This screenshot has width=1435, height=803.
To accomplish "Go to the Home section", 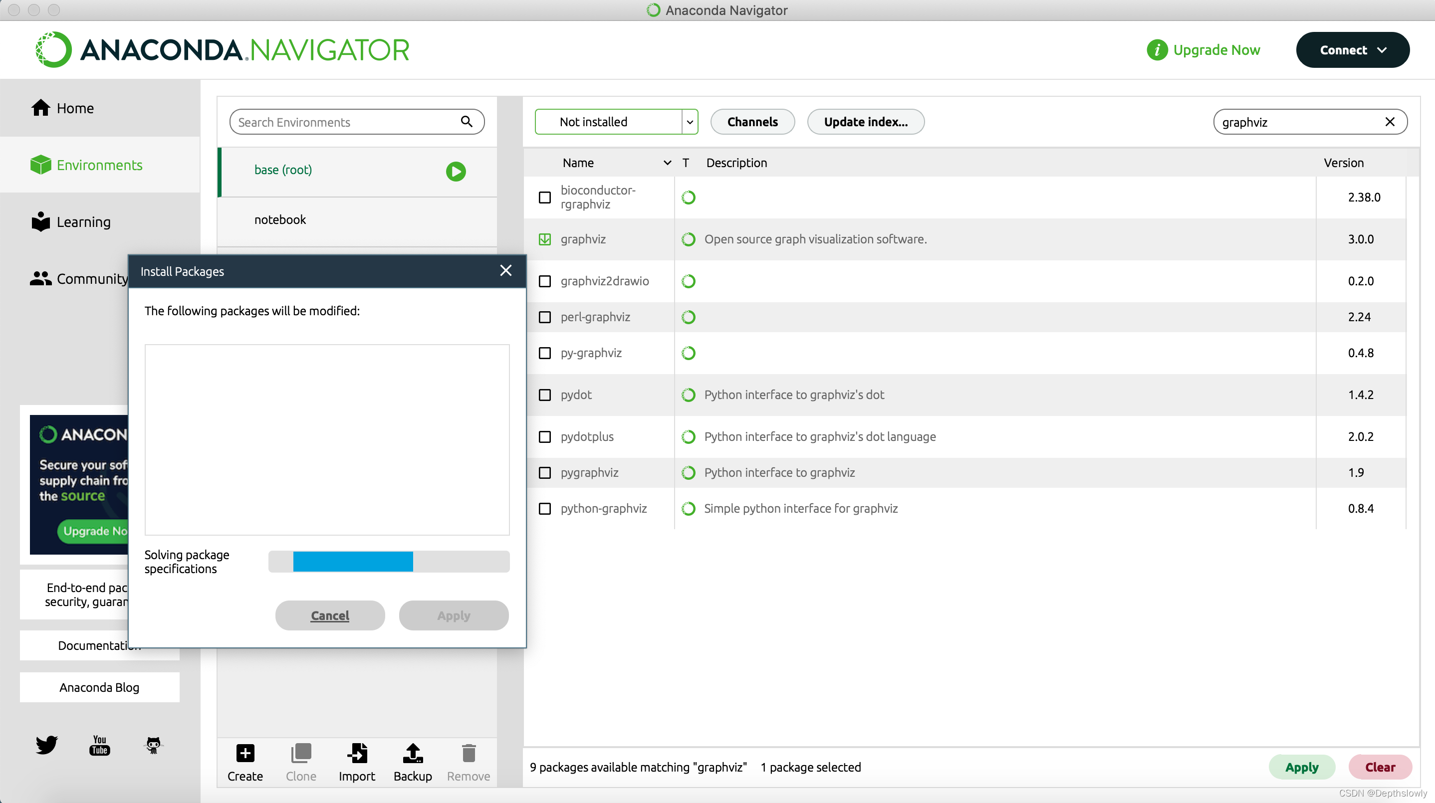I will [75, 108].
